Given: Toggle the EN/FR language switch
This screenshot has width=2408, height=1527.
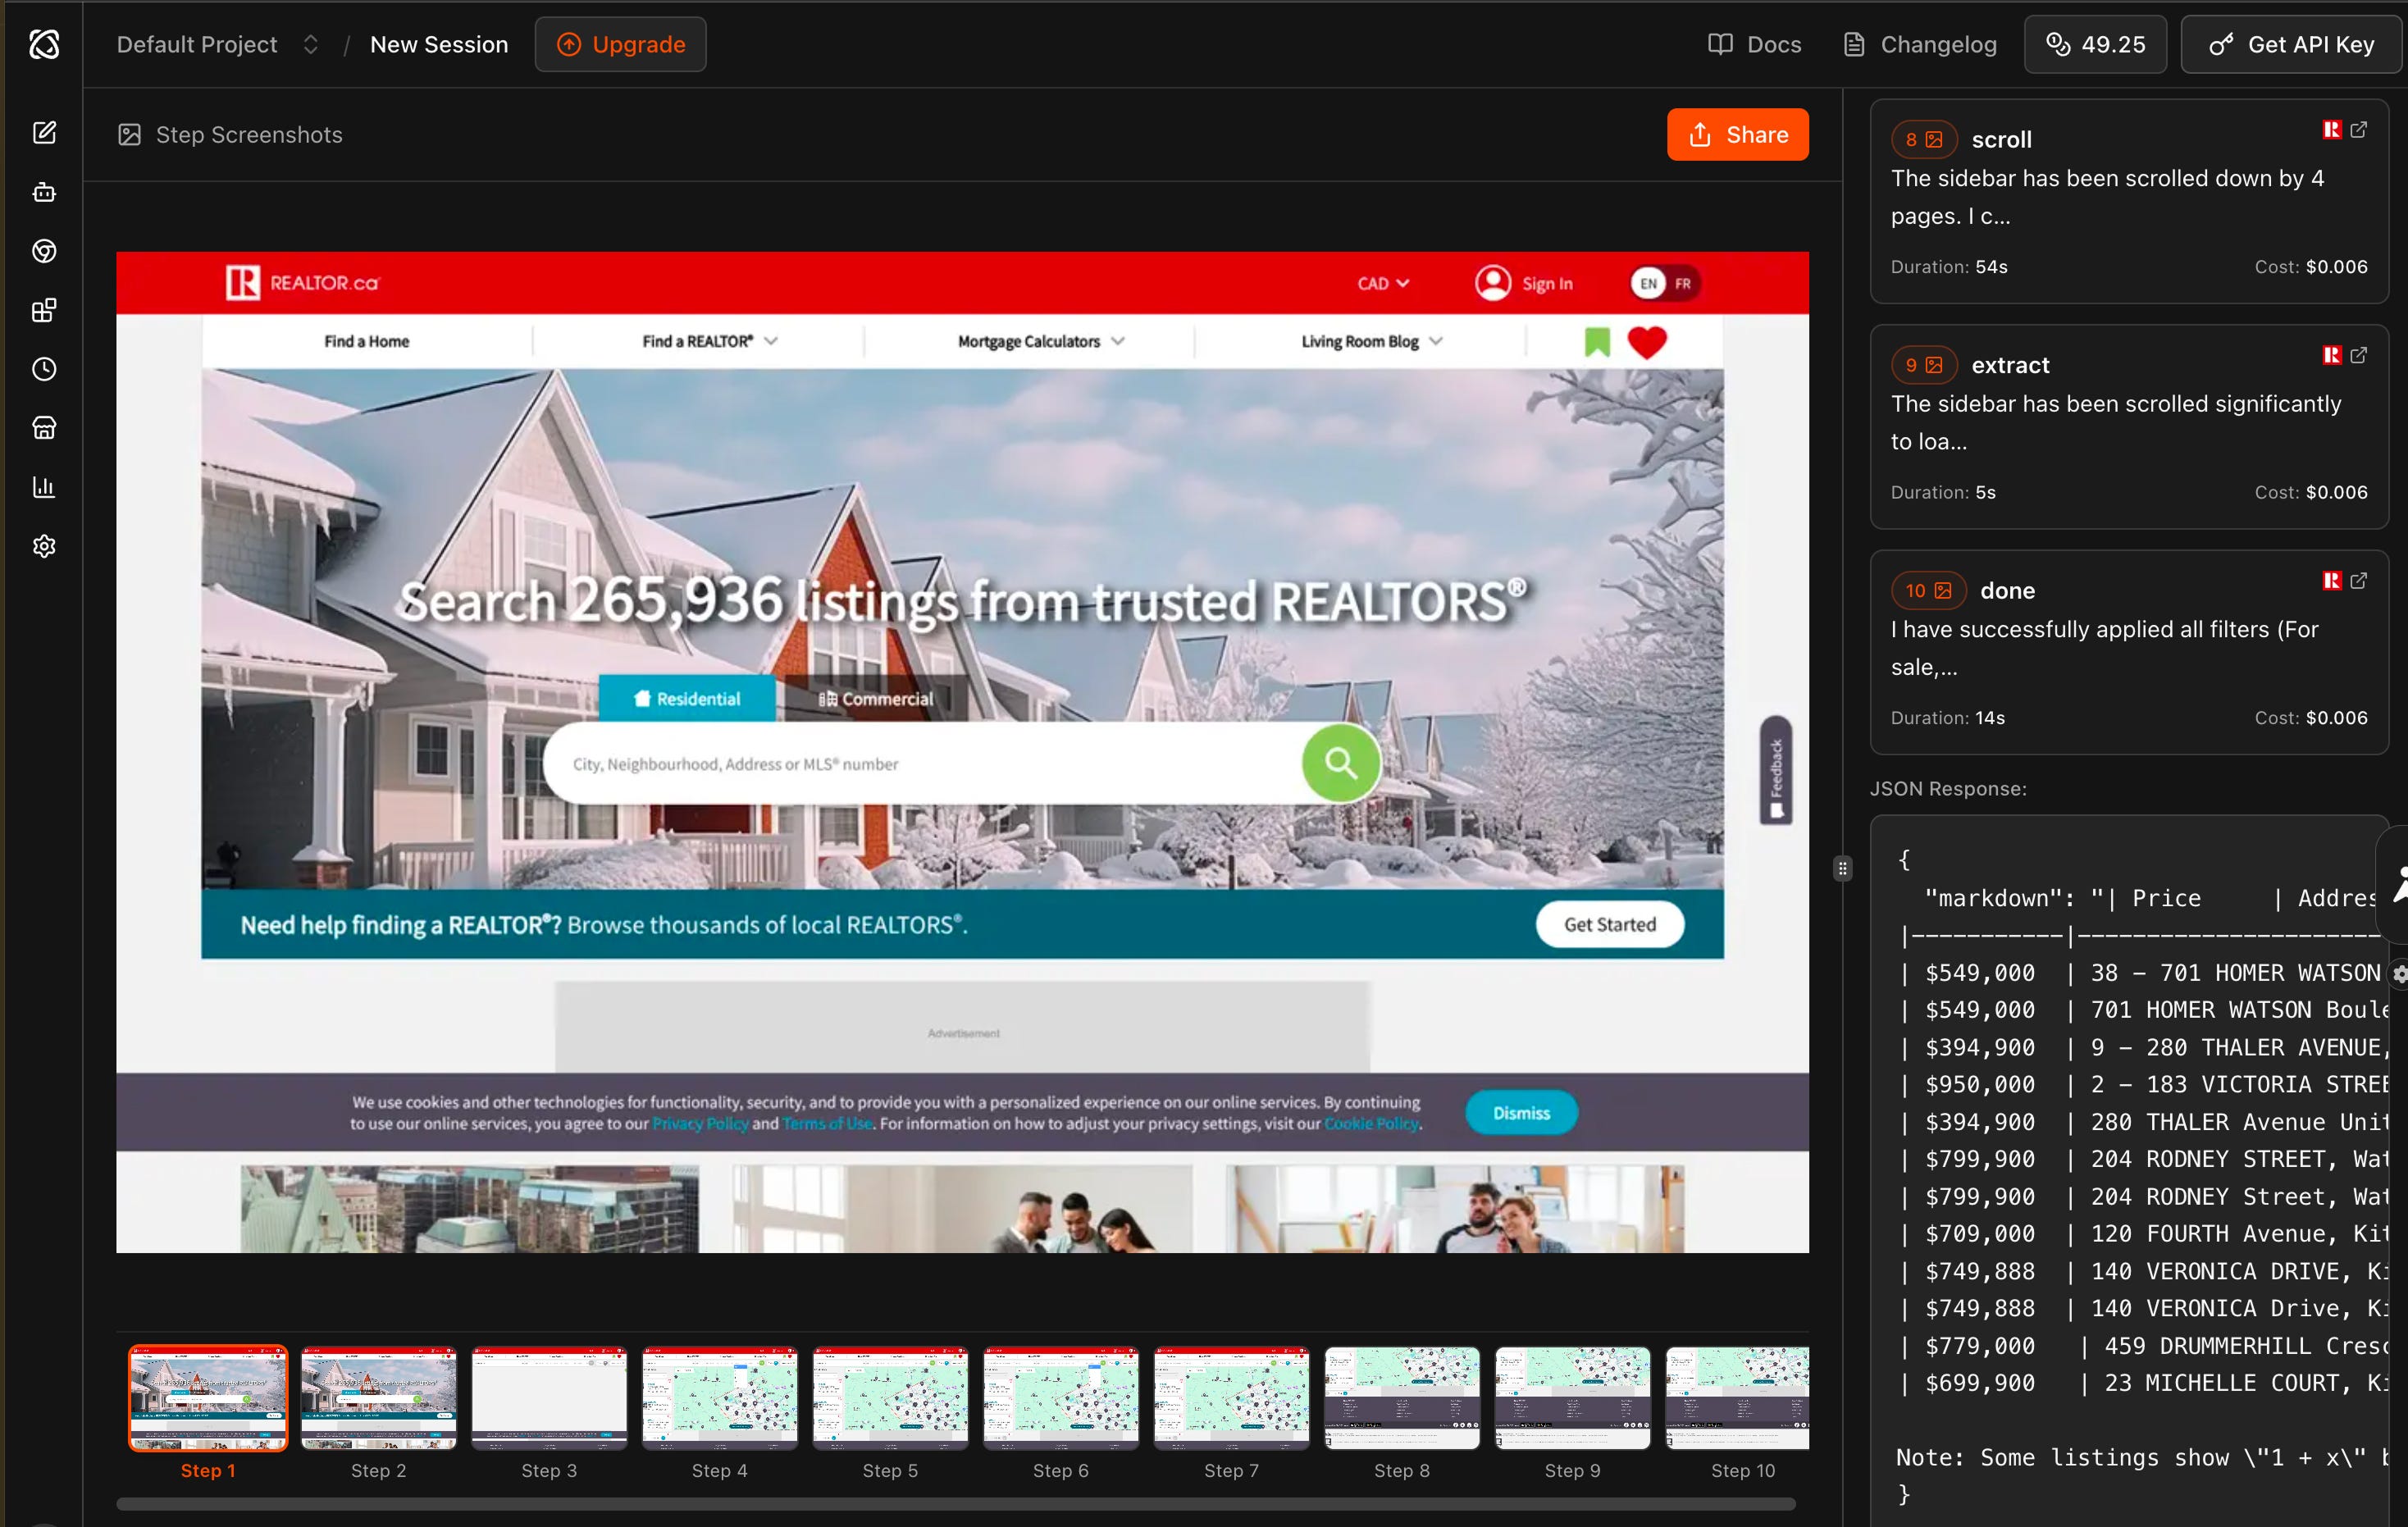Looking at the screenshot, I should coord(1665,284).
